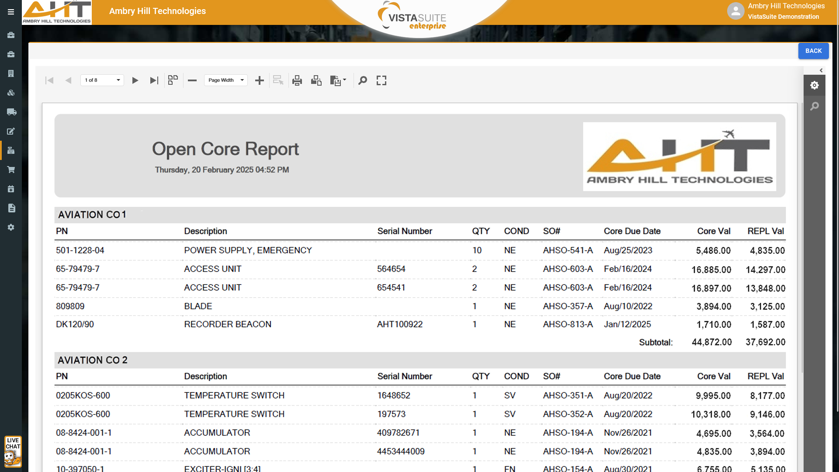Open the report search tool in toolbar
The height and width of the screenshot is (472, 839).
[363, 80]
